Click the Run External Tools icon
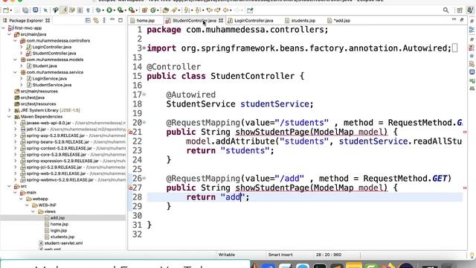 [x=131, y=10]
